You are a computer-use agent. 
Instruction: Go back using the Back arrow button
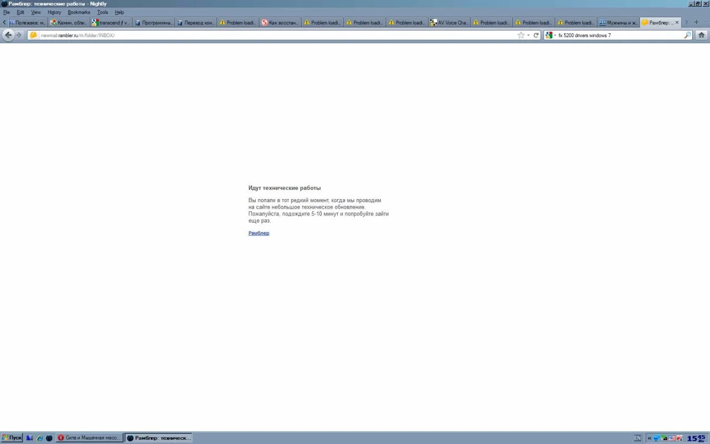(x=8, y=35)
